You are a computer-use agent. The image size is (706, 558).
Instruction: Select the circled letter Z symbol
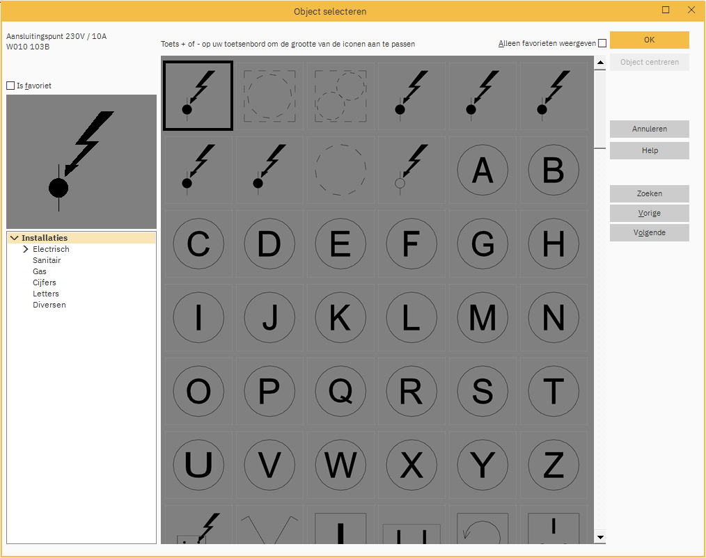[553, 464]
